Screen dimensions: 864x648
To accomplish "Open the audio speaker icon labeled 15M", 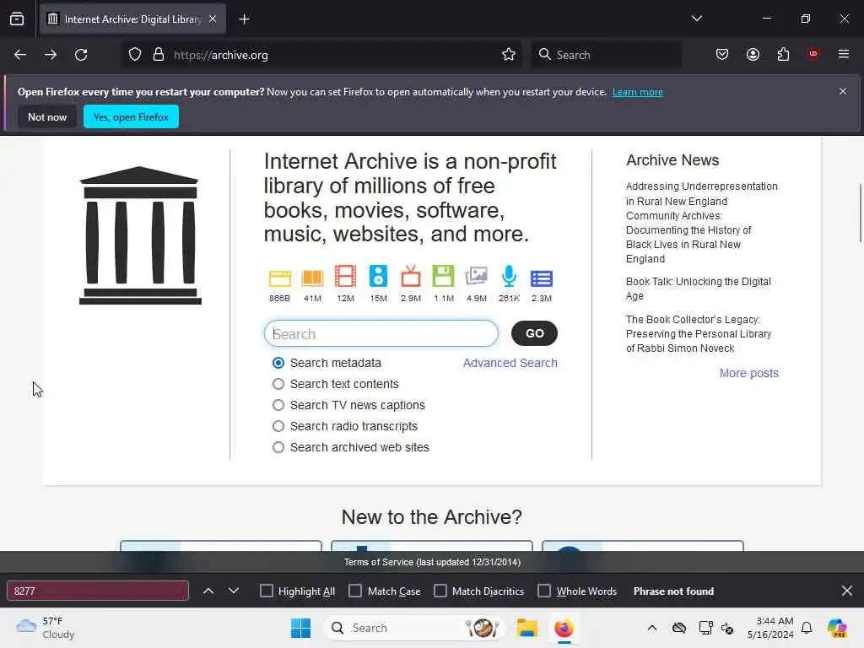I will [379, 276].
